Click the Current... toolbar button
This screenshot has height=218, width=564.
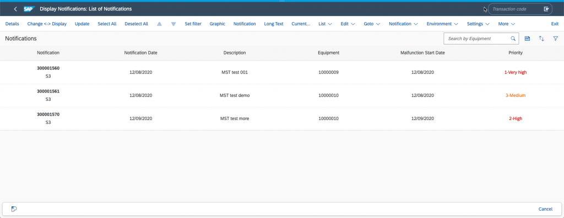(301, 24)
